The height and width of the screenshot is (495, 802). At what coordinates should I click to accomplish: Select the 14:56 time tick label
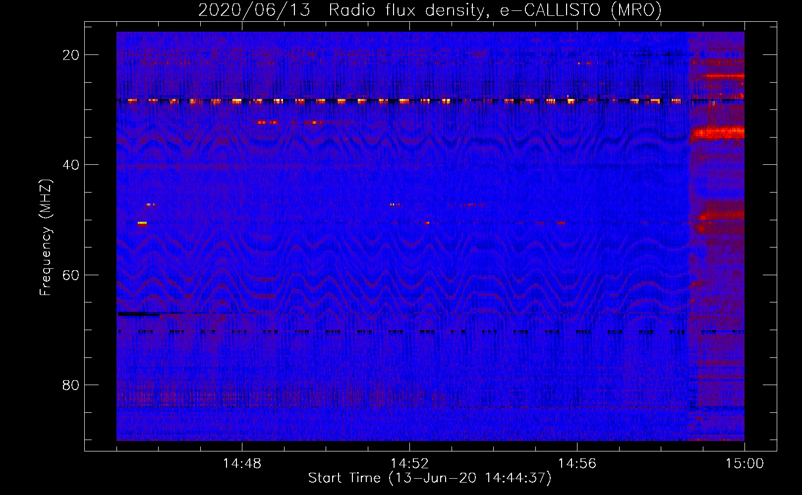[x=577, y=464]
